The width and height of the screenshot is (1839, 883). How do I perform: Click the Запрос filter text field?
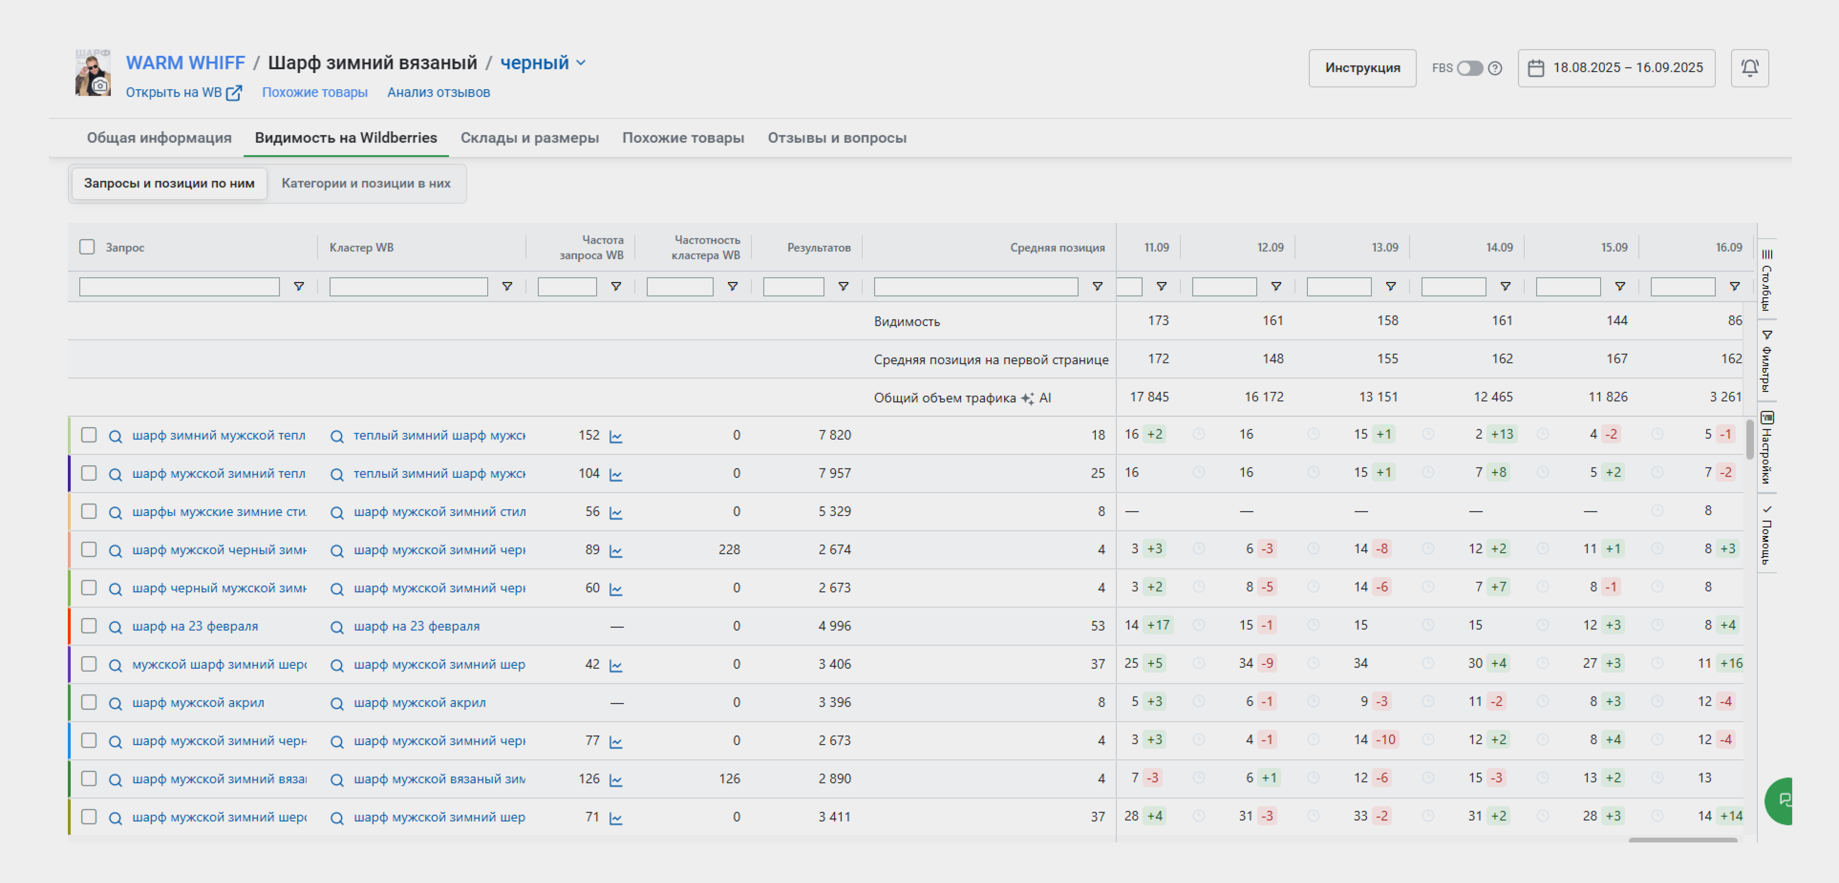coord(179,287)
